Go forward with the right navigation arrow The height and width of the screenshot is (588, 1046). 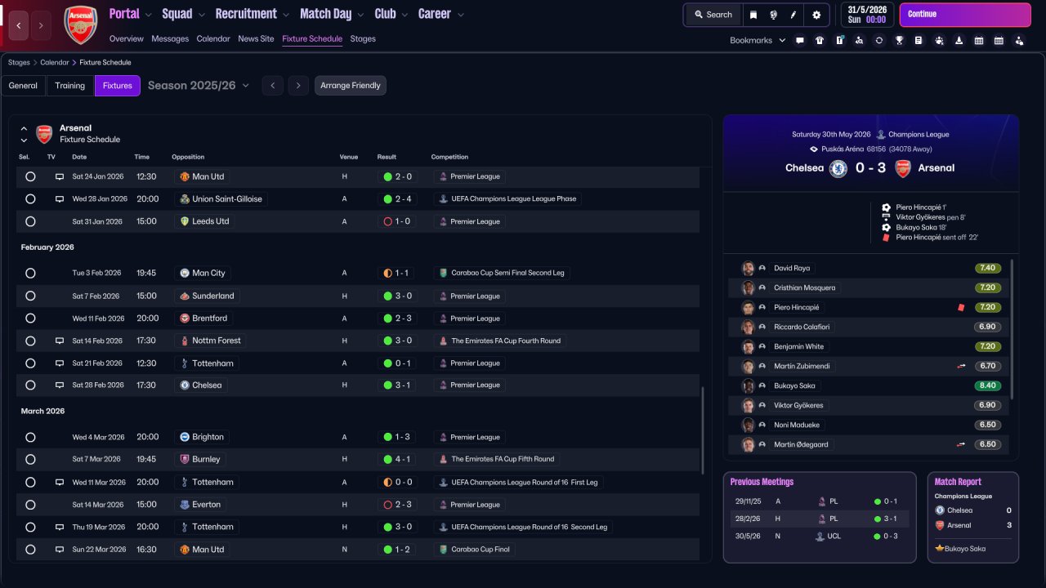click(40, 25)
